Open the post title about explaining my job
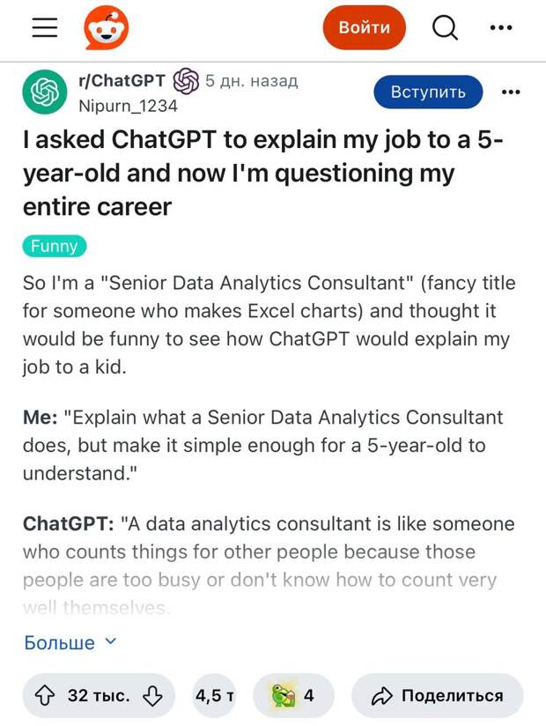Screen dimensions: 546x726 262,173
